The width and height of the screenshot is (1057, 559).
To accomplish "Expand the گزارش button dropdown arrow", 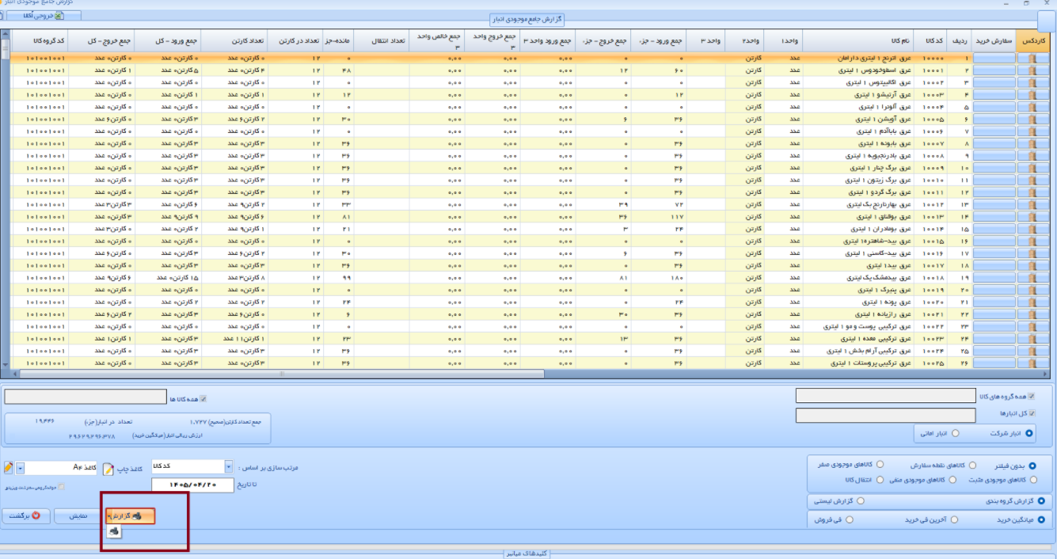I will pos(111,516).
